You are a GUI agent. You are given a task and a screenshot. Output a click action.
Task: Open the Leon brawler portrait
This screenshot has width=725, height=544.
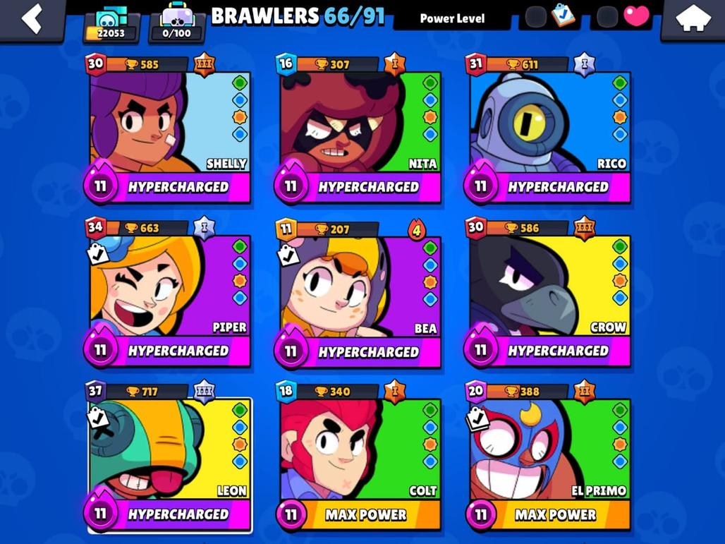tap(170, 449)
